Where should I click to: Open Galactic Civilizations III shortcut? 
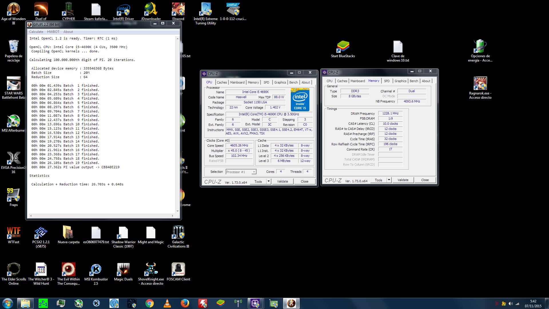(178, 237)
